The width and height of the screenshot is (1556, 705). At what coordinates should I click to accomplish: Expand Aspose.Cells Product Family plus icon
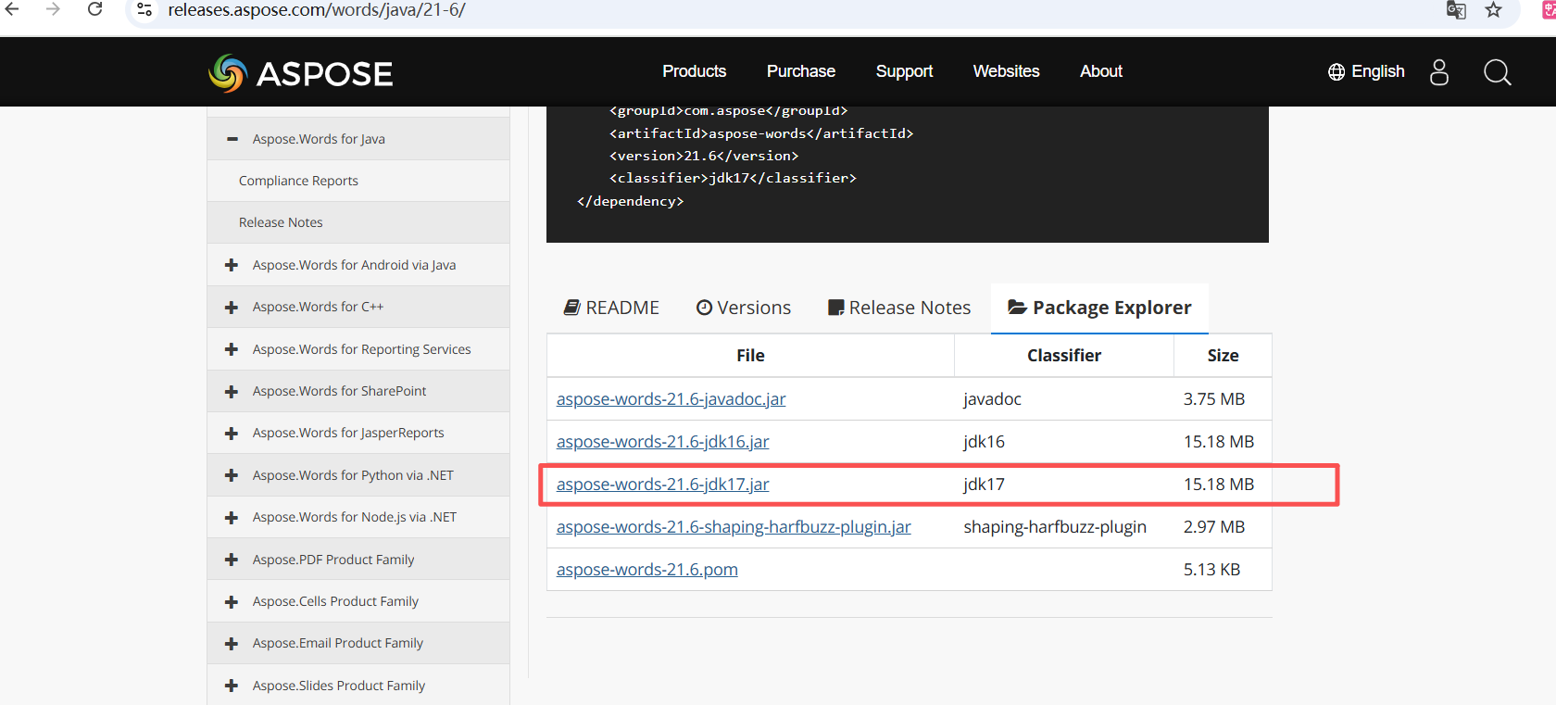[x=232, y=601]
